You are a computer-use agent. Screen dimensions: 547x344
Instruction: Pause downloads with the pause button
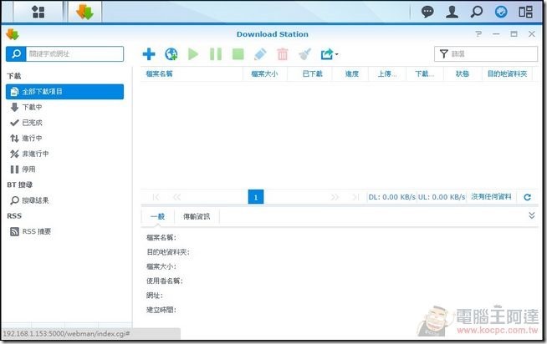[x=216, y=54]
